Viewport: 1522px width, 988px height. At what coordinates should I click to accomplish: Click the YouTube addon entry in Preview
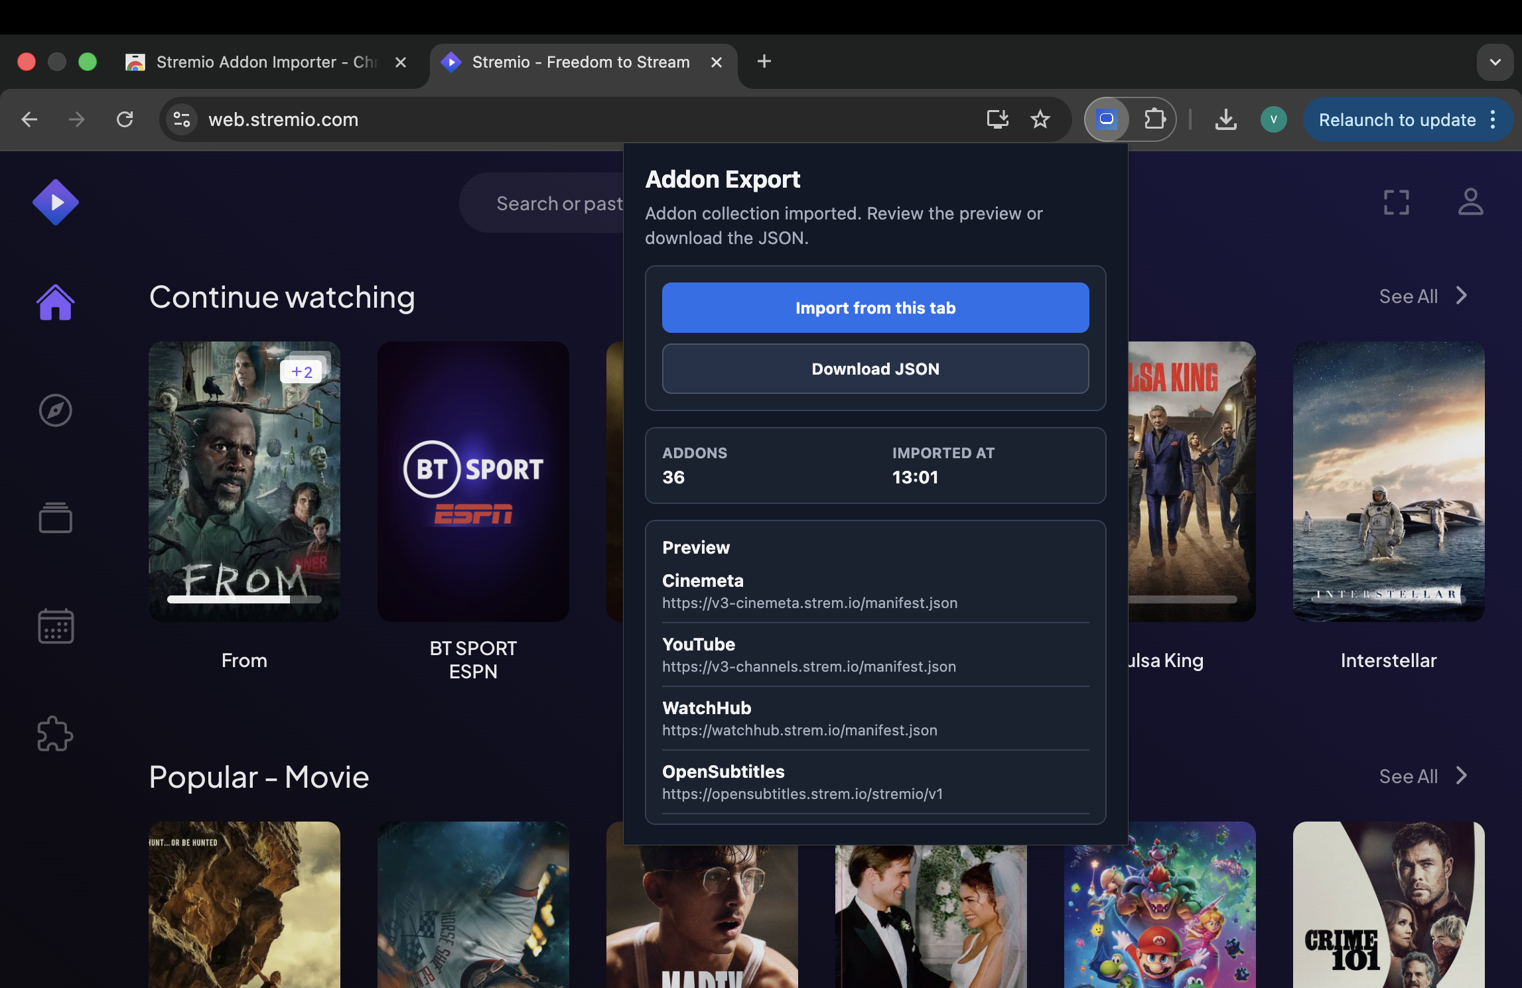click(x=876, y=655)
